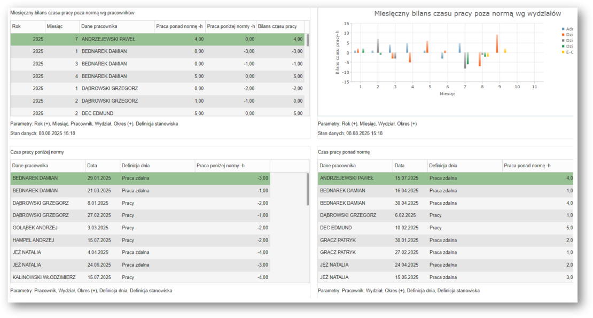Select the GOŁĄBEK ANDRZEJ row dated 3.03.2025
Image resolution: width=593 pixels, height=318 pixels.
(140, 228)
